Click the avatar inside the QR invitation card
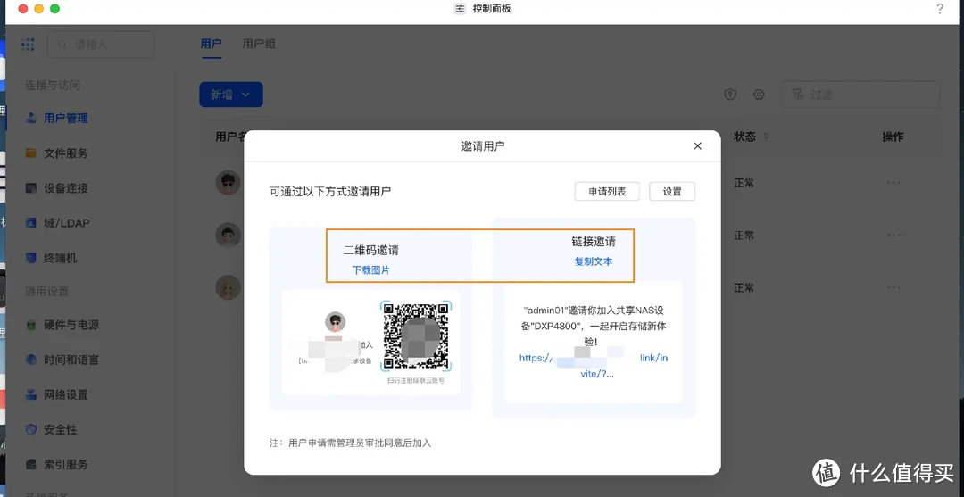This screenshot has height=497, width=964. pos(335,322)
